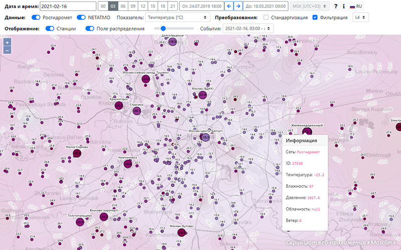Toggle Поле распределения display switch
The image size is (401, 250).
[90, 28]
